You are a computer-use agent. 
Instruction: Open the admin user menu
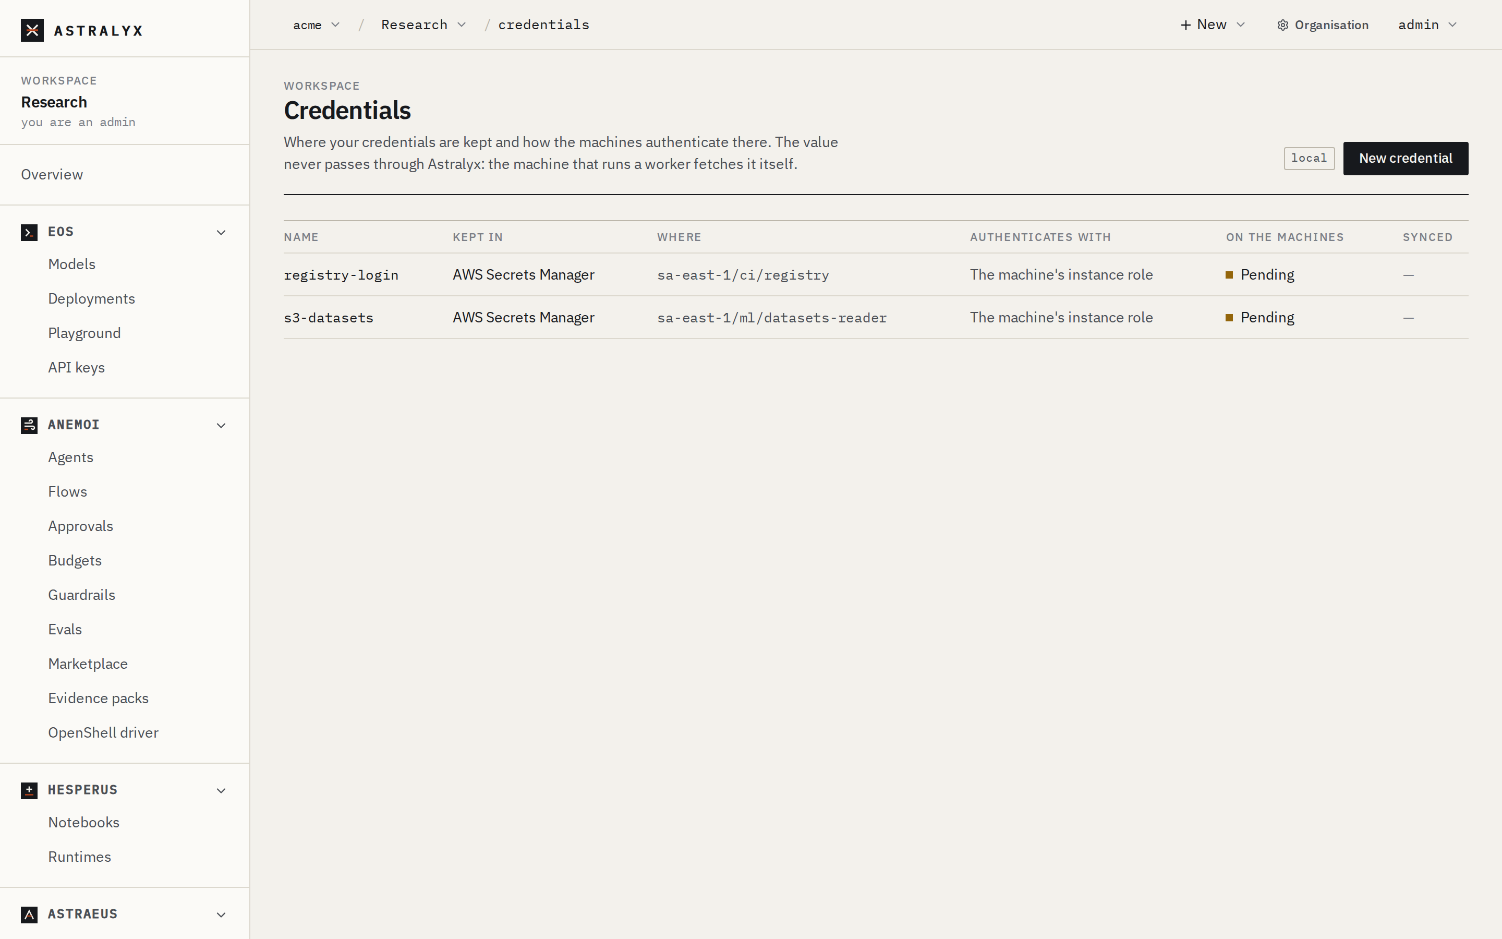[1427, 25]
